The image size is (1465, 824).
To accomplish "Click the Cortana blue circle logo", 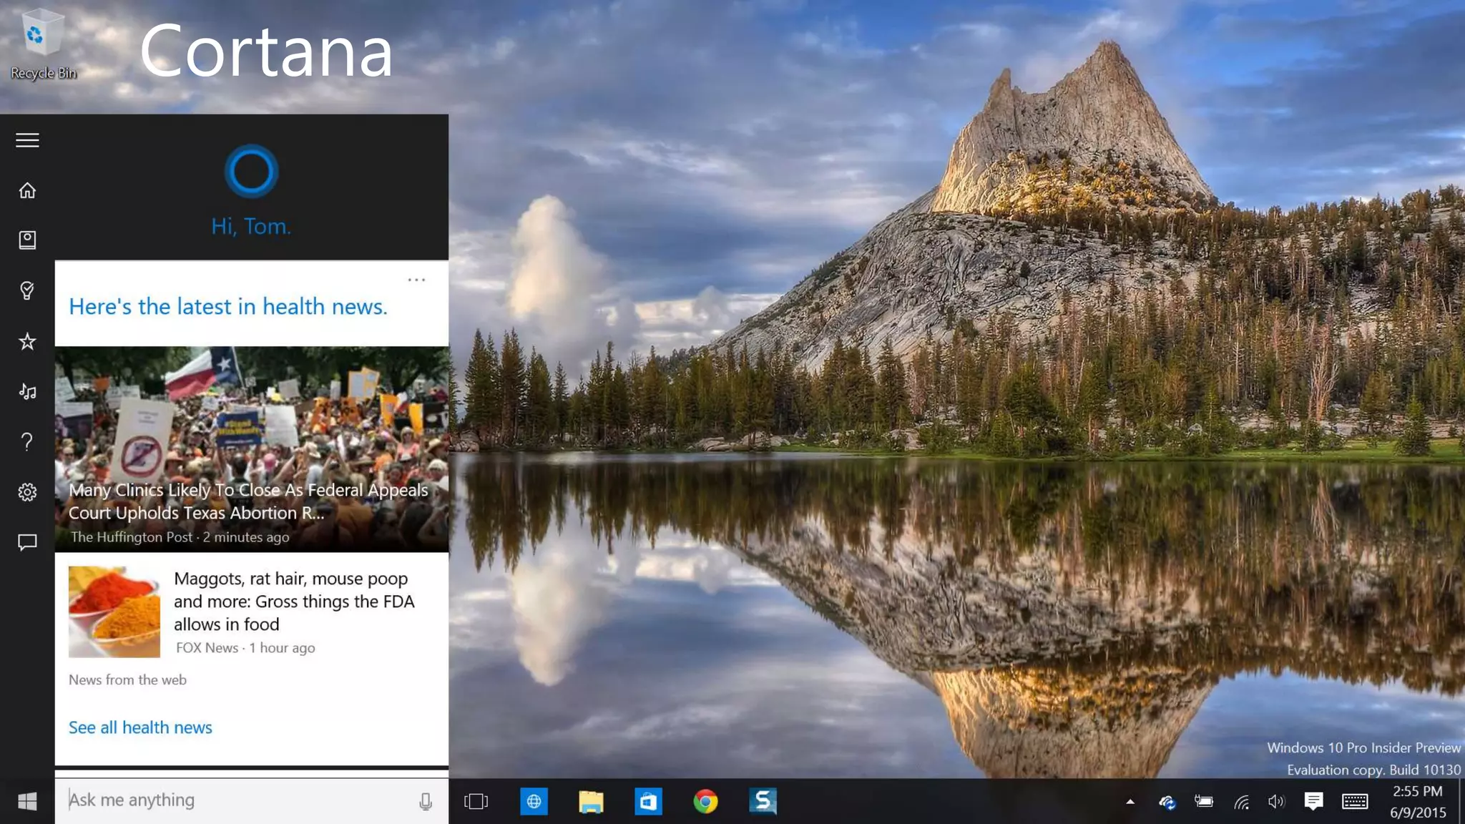I will [x=251, y=172].
